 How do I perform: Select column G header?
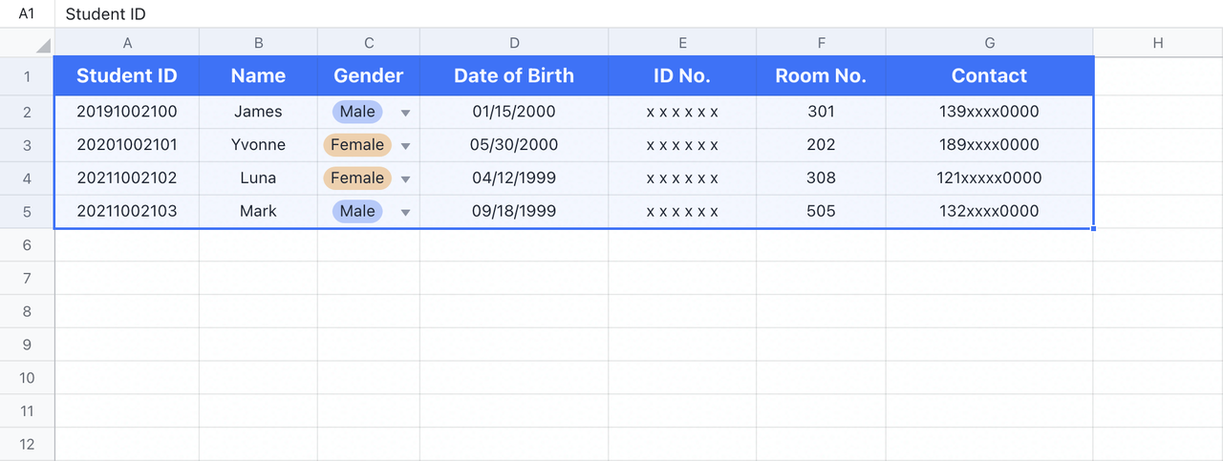coord(989,43)
